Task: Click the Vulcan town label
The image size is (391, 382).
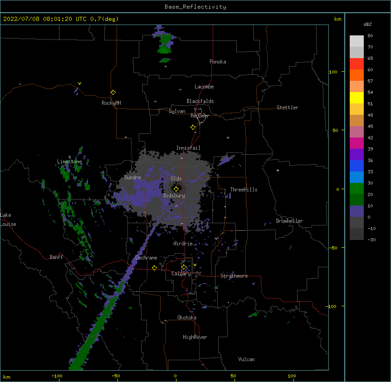Action: coord(246,359)
